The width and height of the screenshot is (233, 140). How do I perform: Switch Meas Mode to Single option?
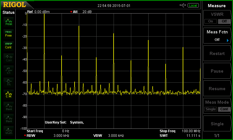pyautogui.click(x=210, y=109)
